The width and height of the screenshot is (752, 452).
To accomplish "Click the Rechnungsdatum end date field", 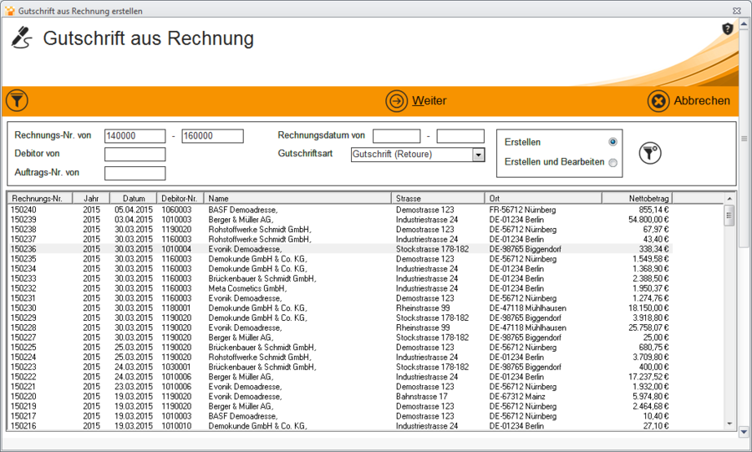I will coord(460,136).
